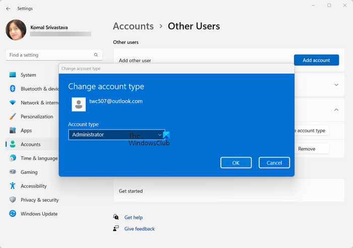Confirm with the OK button
Viewport: 353px width, 248px height.
point(236,163)
